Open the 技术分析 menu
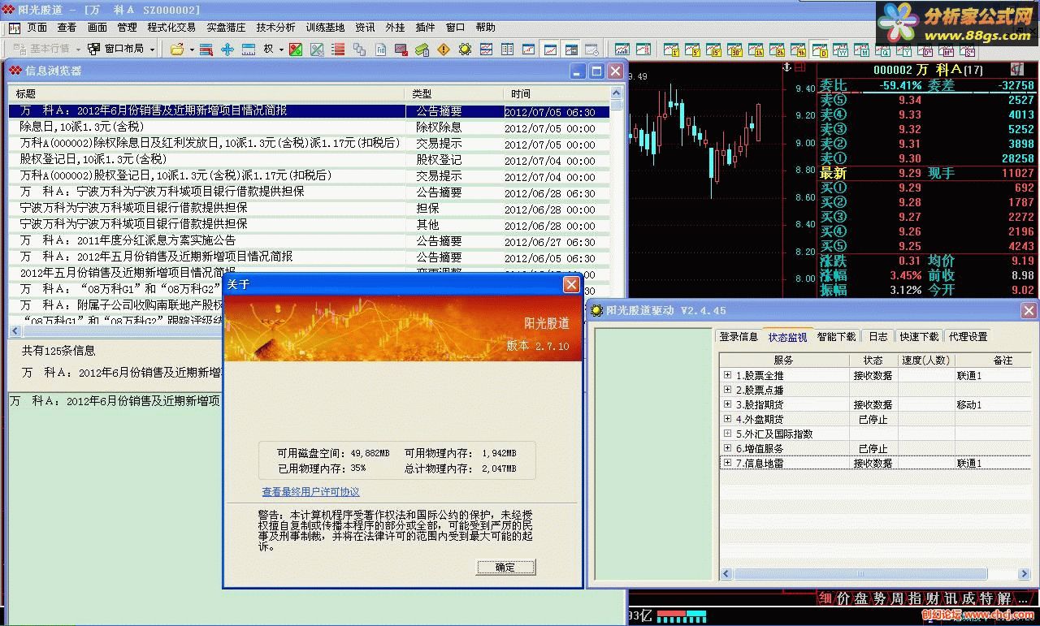Screen dimensions: 1040x626 [x=275, y=28]
